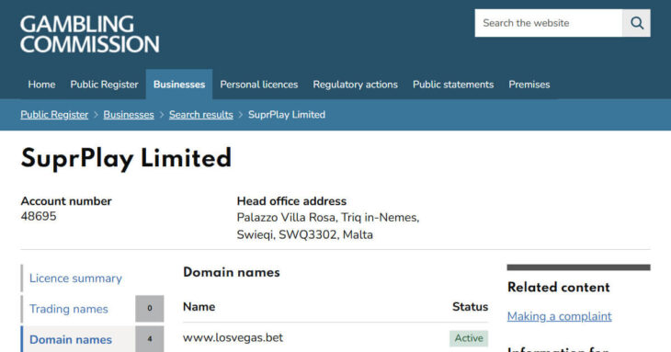Open the Premises nav item
671x352 pixels.
coord(529,85)
